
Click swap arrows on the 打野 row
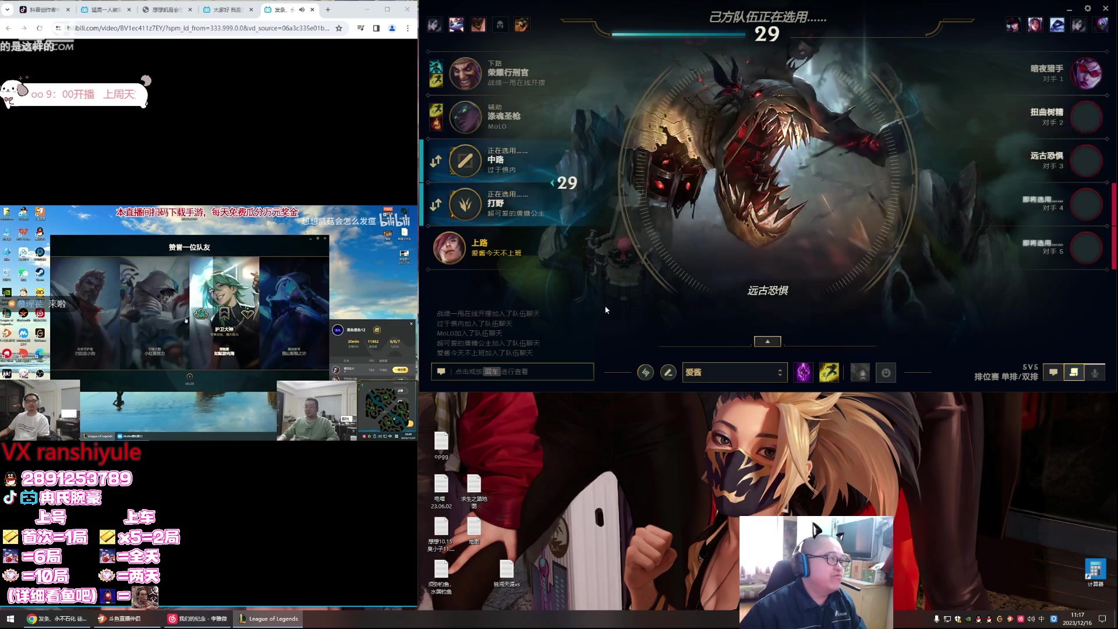[x=436, y=205]
